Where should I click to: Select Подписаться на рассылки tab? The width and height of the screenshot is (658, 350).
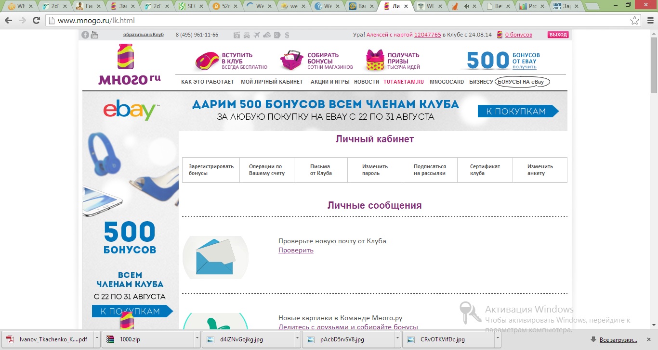(430, 170)
